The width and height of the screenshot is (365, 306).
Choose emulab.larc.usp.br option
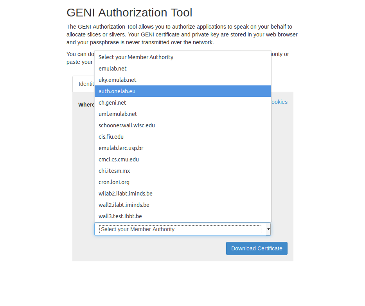click(121, 148)
